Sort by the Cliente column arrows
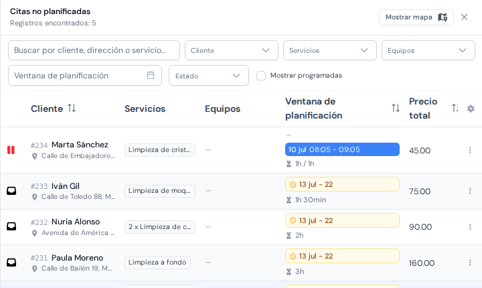Screen dimensions: 482x288 point(72,108)
